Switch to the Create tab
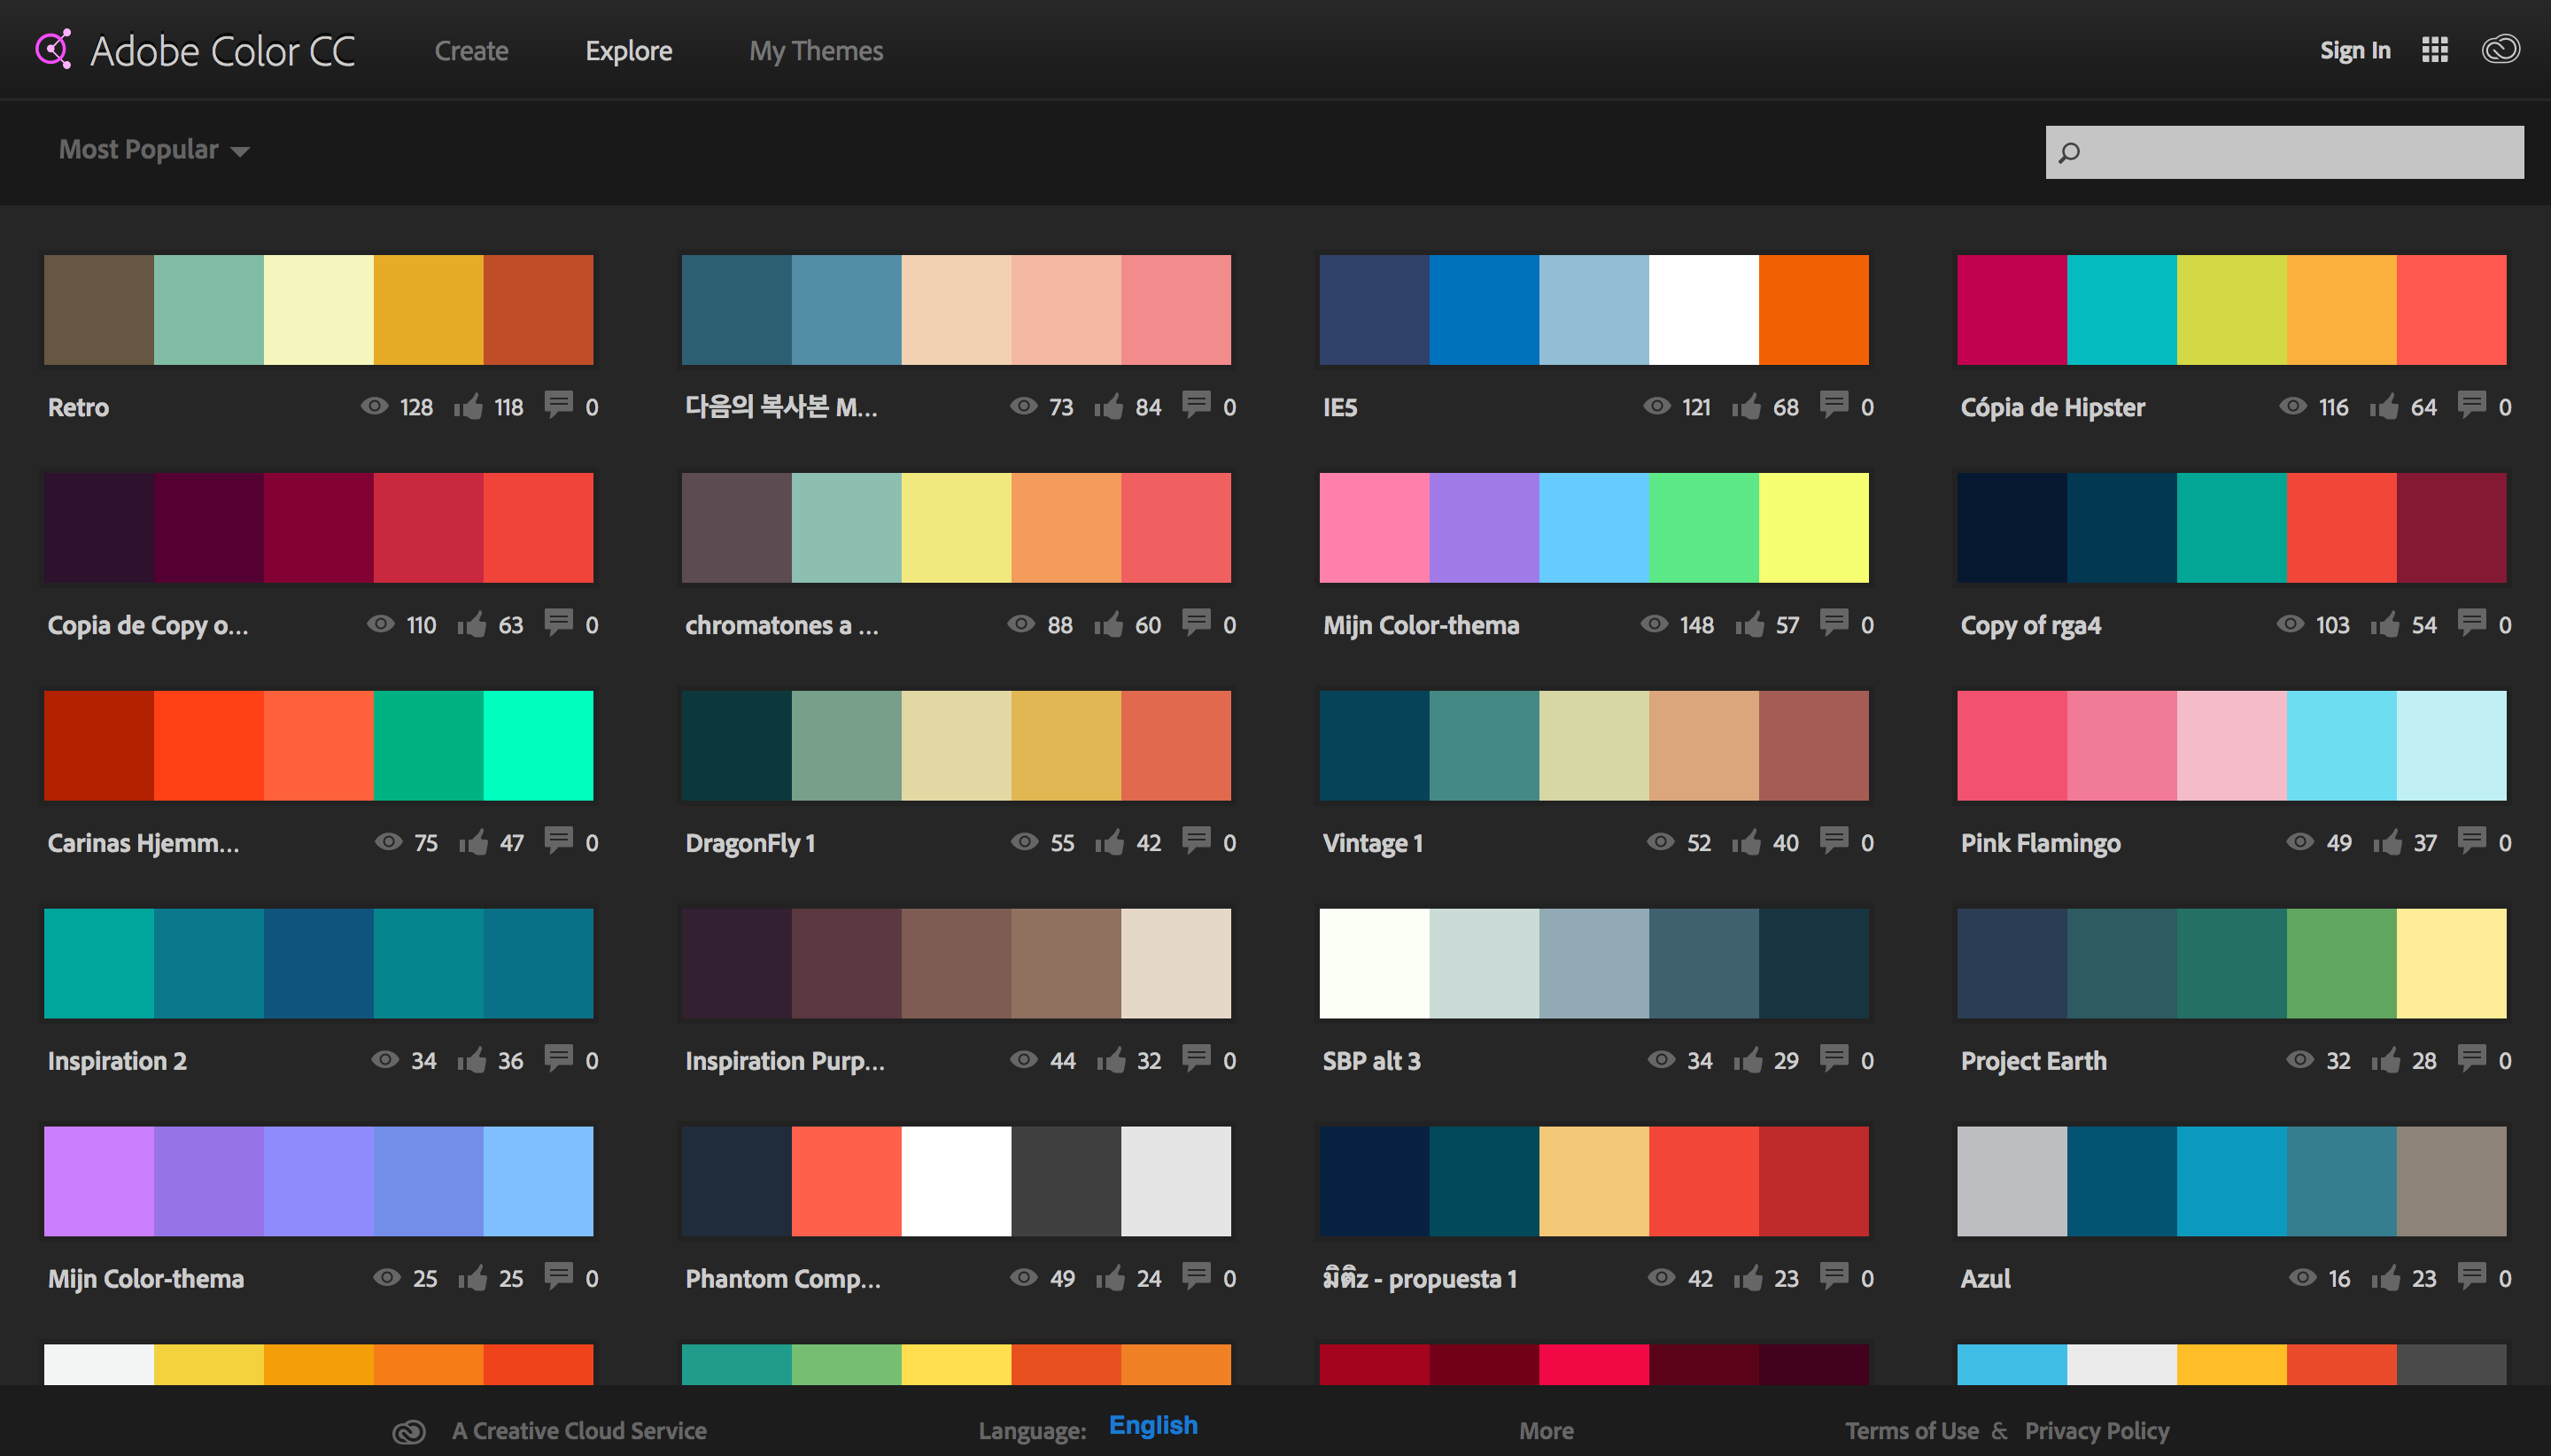The image size is (2551, 1456). point(471,51)
